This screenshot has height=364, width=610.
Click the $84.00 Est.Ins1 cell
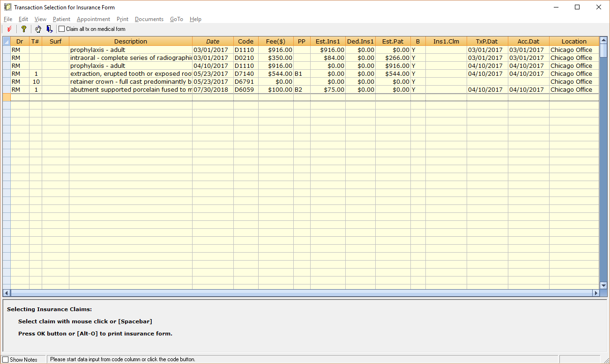(x=328, y=58)
